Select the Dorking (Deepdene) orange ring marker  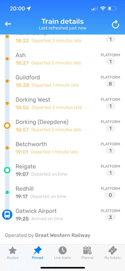(7, 126)
